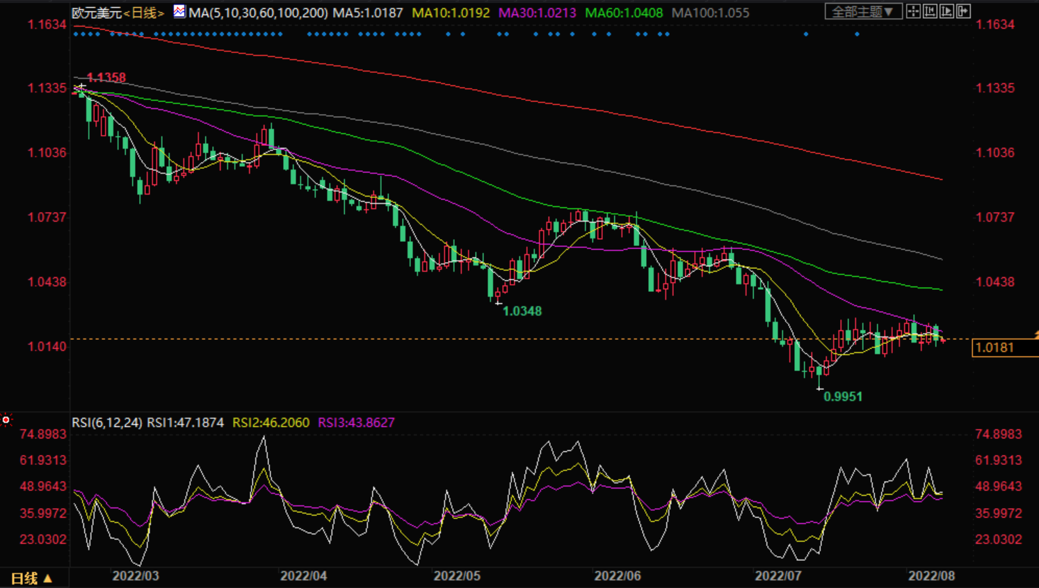Click the red dot icon beside the RSI panel
Viewport: 1039px width, 588px height.
6,420
